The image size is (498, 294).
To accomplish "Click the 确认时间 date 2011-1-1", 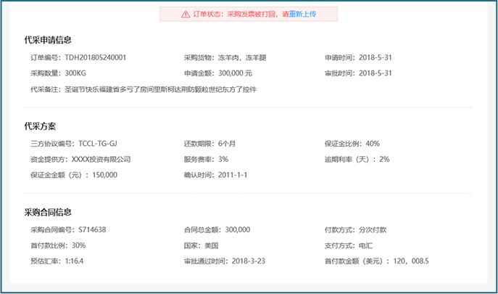I will click(x=233, y=175).
